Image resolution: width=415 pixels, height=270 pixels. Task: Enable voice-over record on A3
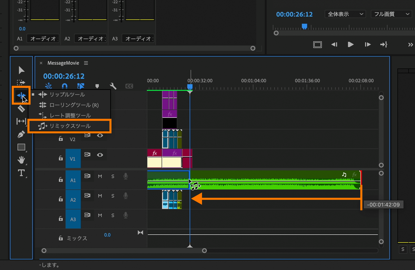pos(126,215)
